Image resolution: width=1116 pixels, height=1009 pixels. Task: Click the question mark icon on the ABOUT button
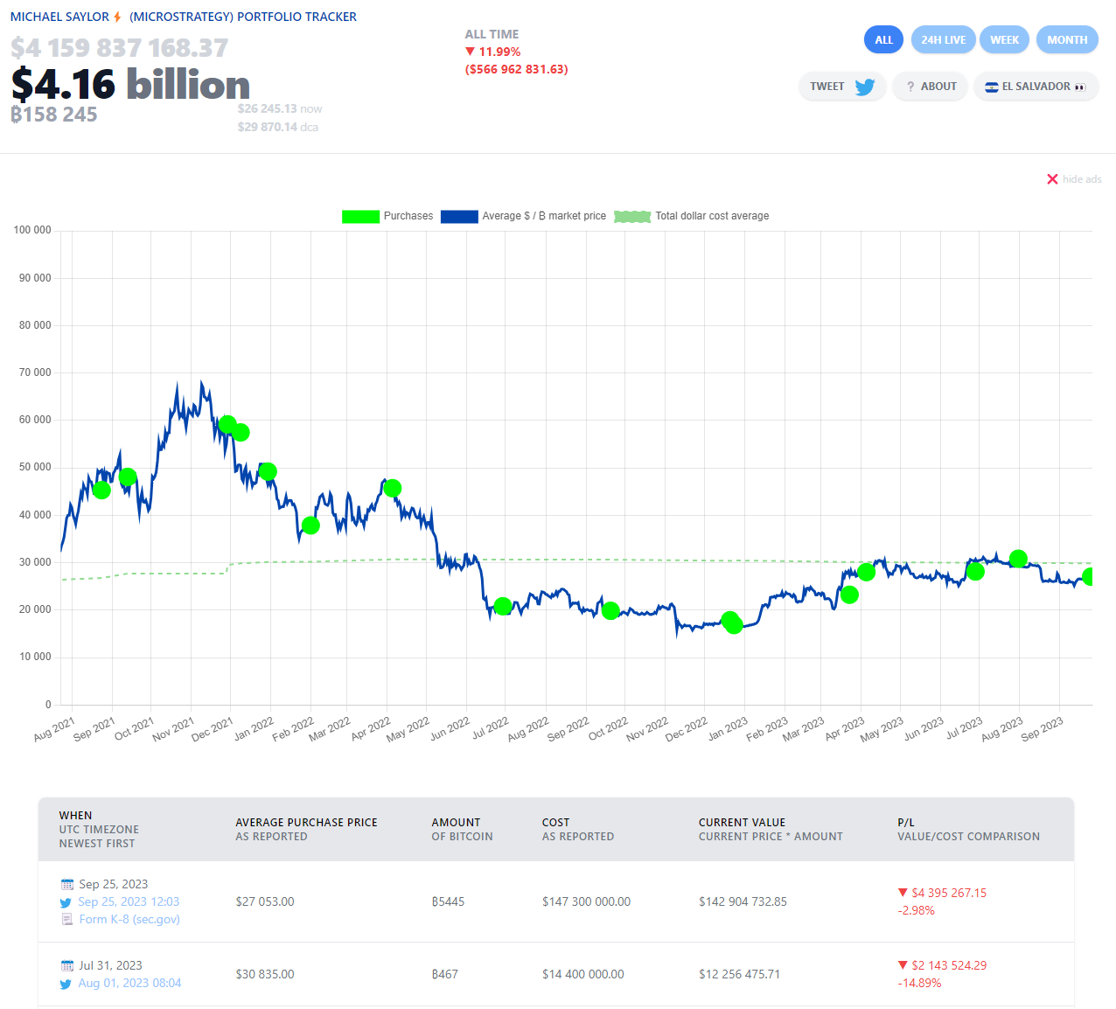(x=910, y=86)
